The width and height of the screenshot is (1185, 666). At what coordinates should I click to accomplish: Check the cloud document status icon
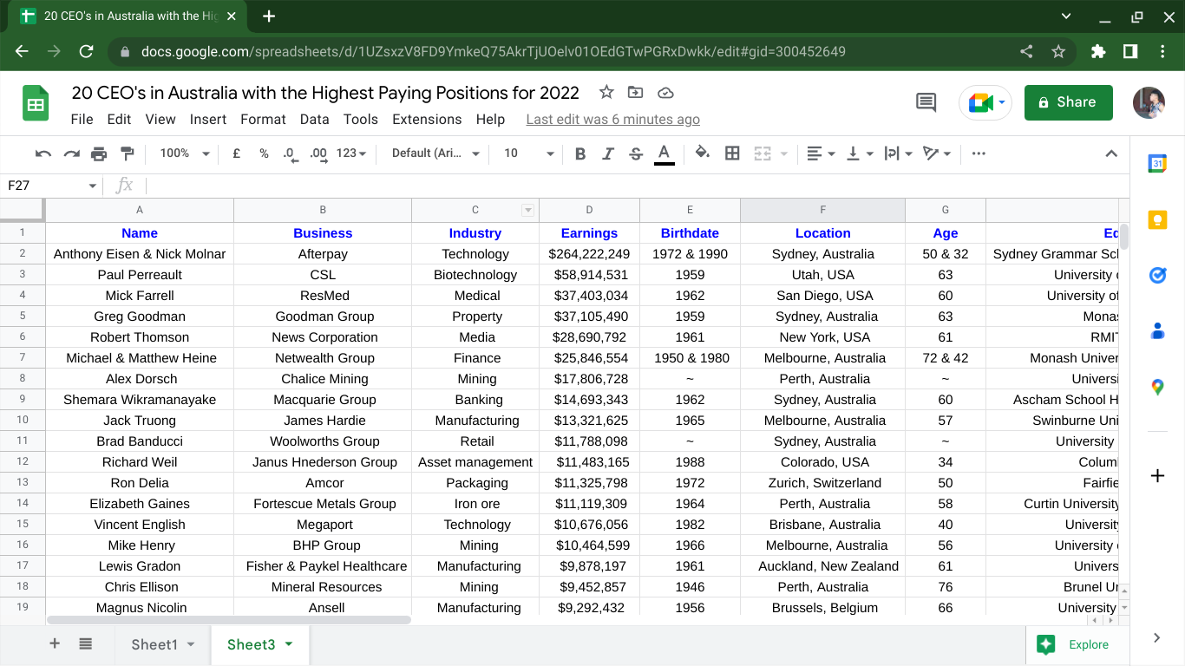(665, 93)
